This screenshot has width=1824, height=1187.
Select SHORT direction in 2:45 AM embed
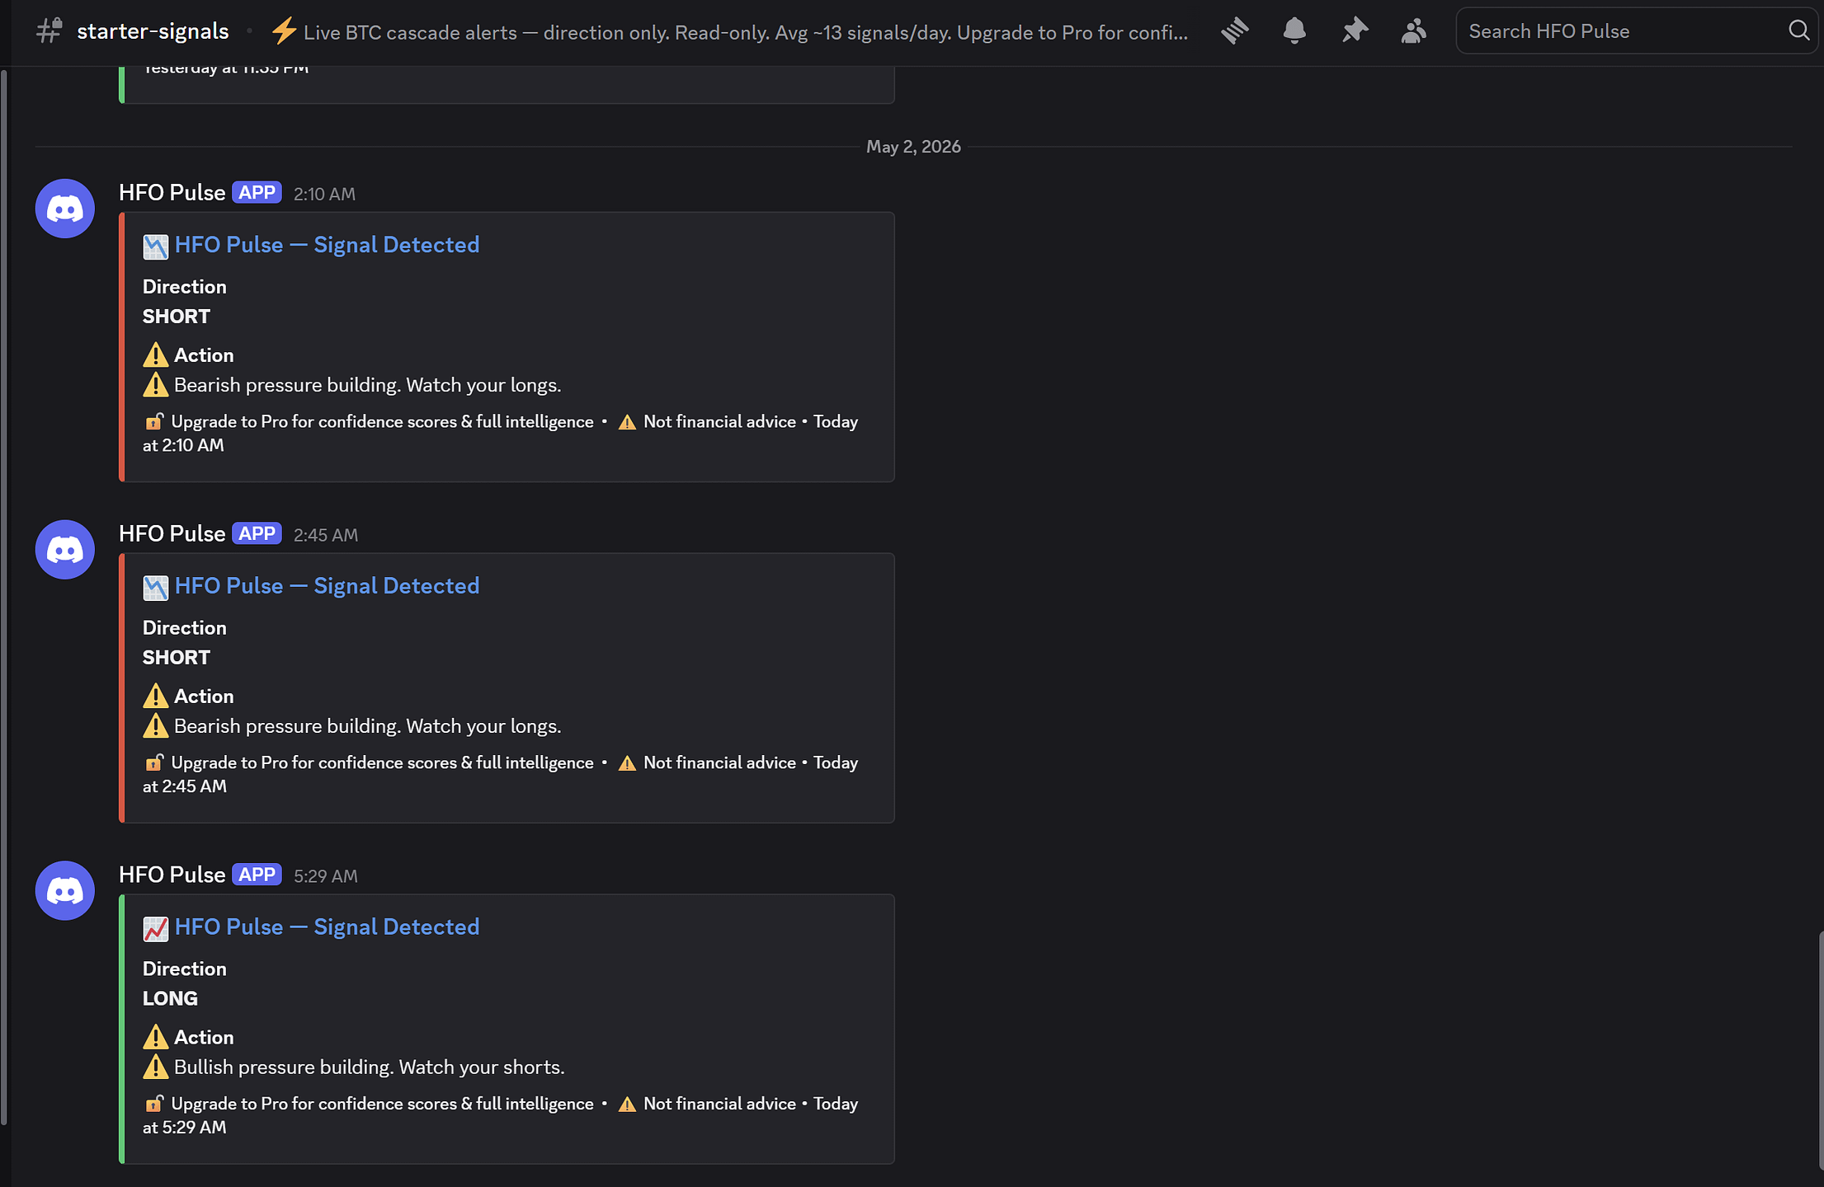[x=177, y=658]
